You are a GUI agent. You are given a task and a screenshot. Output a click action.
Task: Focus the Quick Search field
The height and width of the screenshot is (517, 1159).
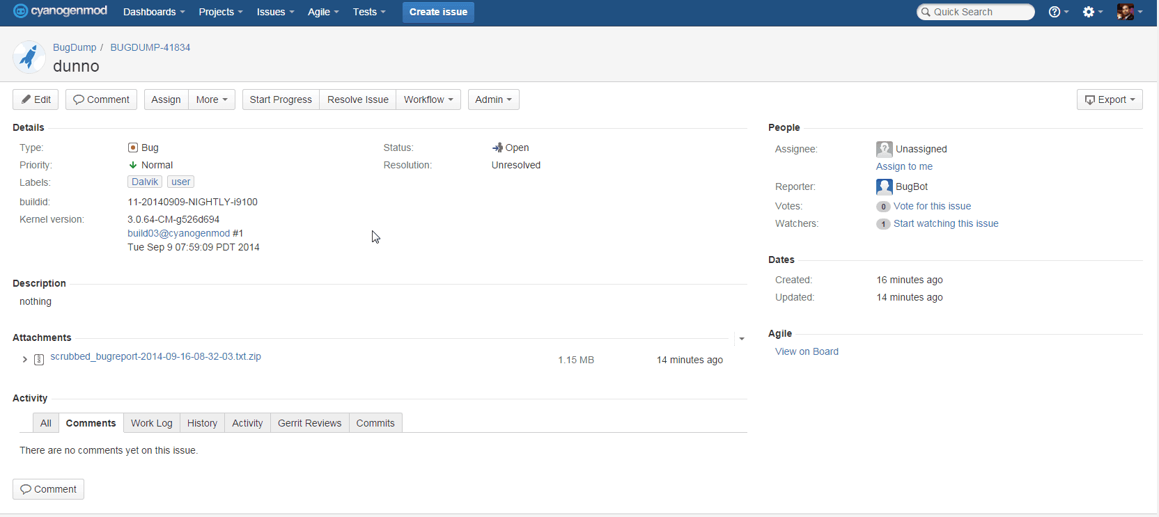976,12
